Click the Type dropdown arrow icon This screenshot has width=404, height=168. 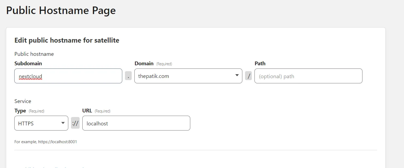63,123
